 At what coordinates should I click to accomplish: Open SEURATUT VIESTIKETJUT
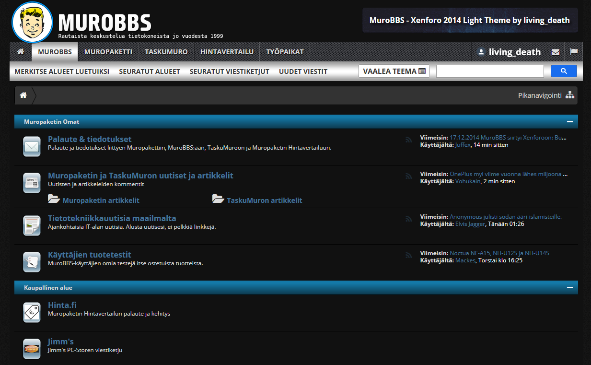[x=230, y=71]
